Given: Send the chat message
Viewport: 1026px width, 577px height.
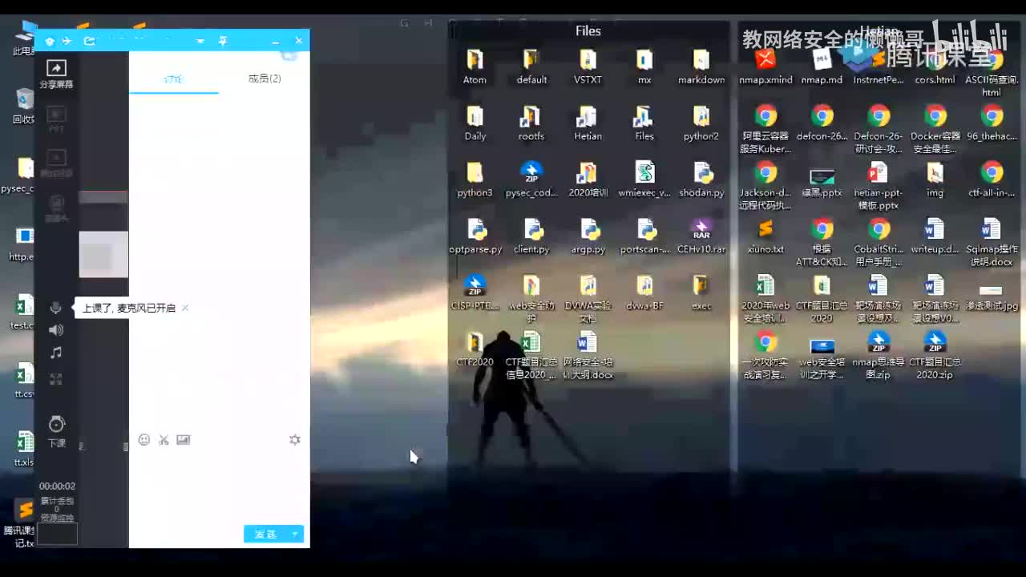Looking at the screenshot, I should click(x=265, y=535).
